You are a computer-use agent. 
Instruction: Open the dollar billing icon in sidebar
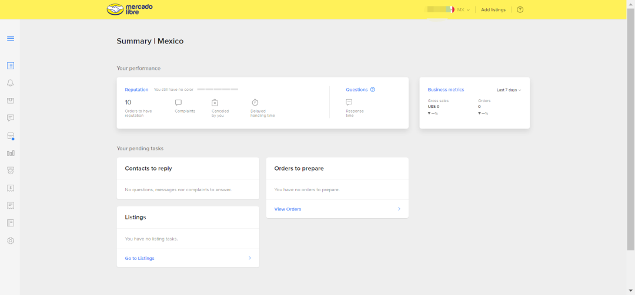11,188
